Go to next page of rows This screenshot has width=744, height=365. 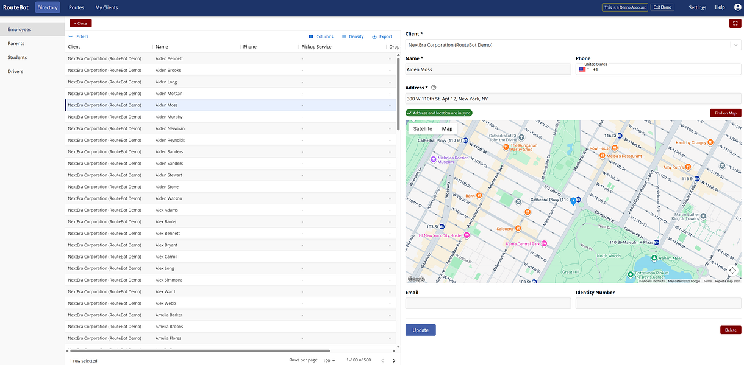394,360
